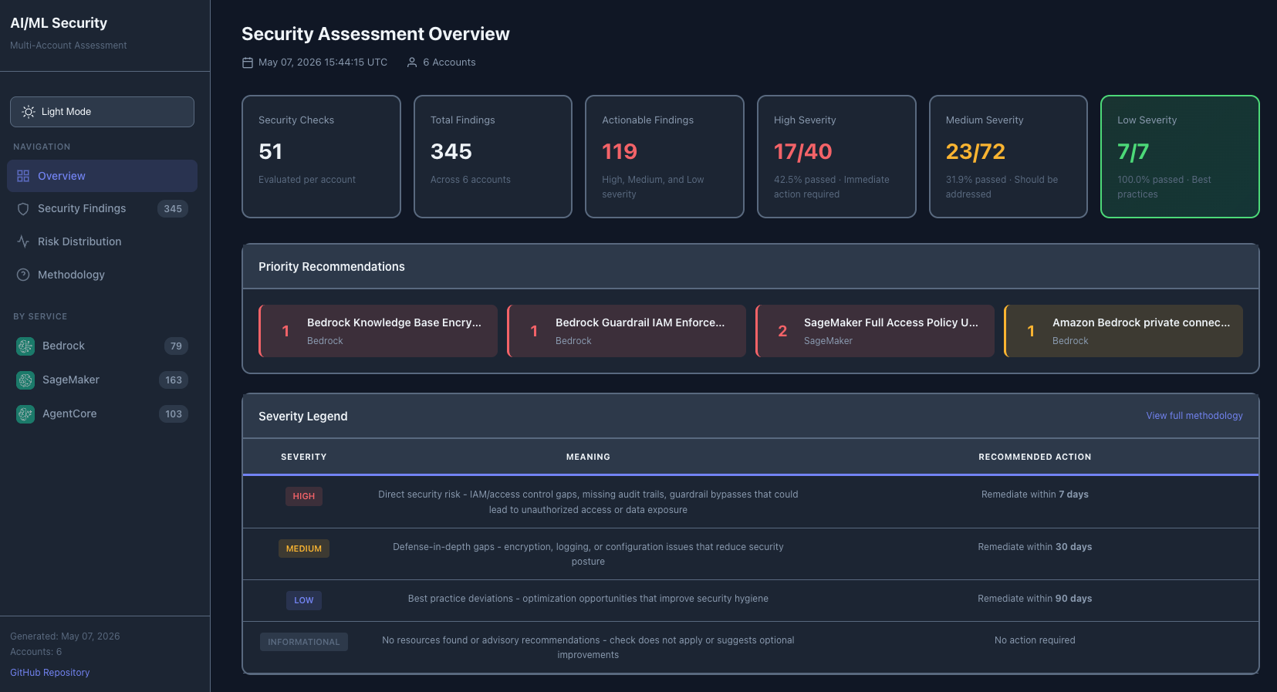
Task: Click the SageMaker service icon
Action: coord(25,380)
